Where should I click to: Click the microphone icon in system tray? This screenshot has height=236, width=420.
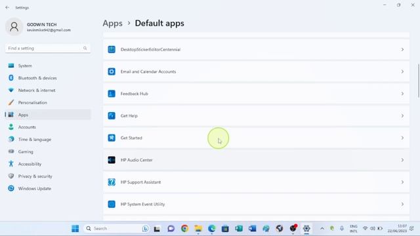pyautogui.click(x=342, y=229)
